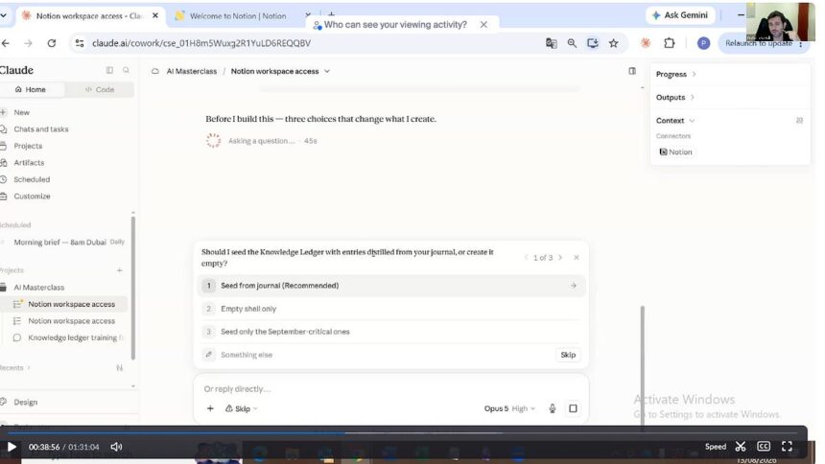Toggle the right panel icon
This screenshot has height=464, width=825.
tap(632, 71)
